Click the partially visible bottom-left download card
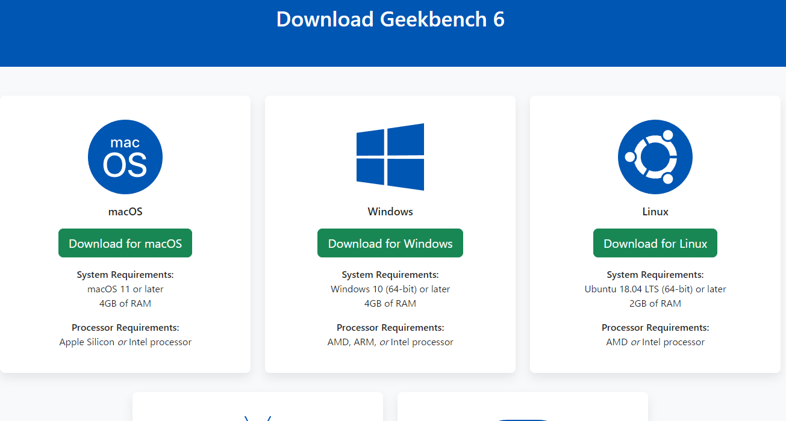Viewport: 786px width, 421px height. tap(257, 408)
